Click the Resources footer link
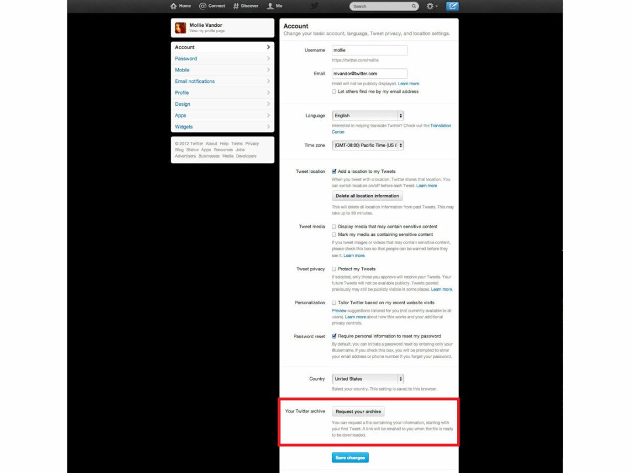The width and height of the screenshot is (631, 473). coord(223,149)
